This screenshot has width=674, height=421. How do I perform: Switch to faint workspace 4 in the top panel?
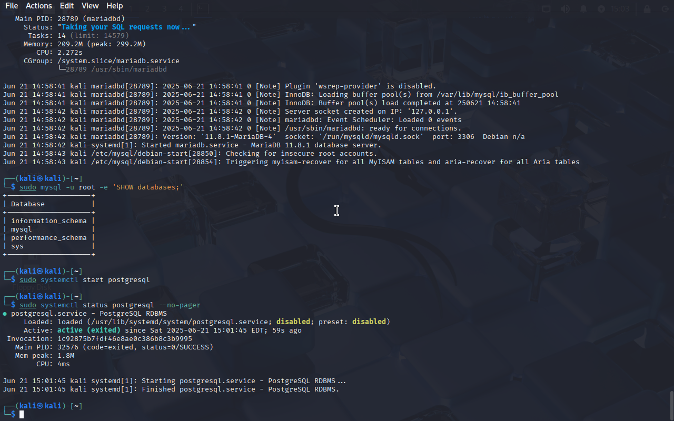click(x=181, y=9)
